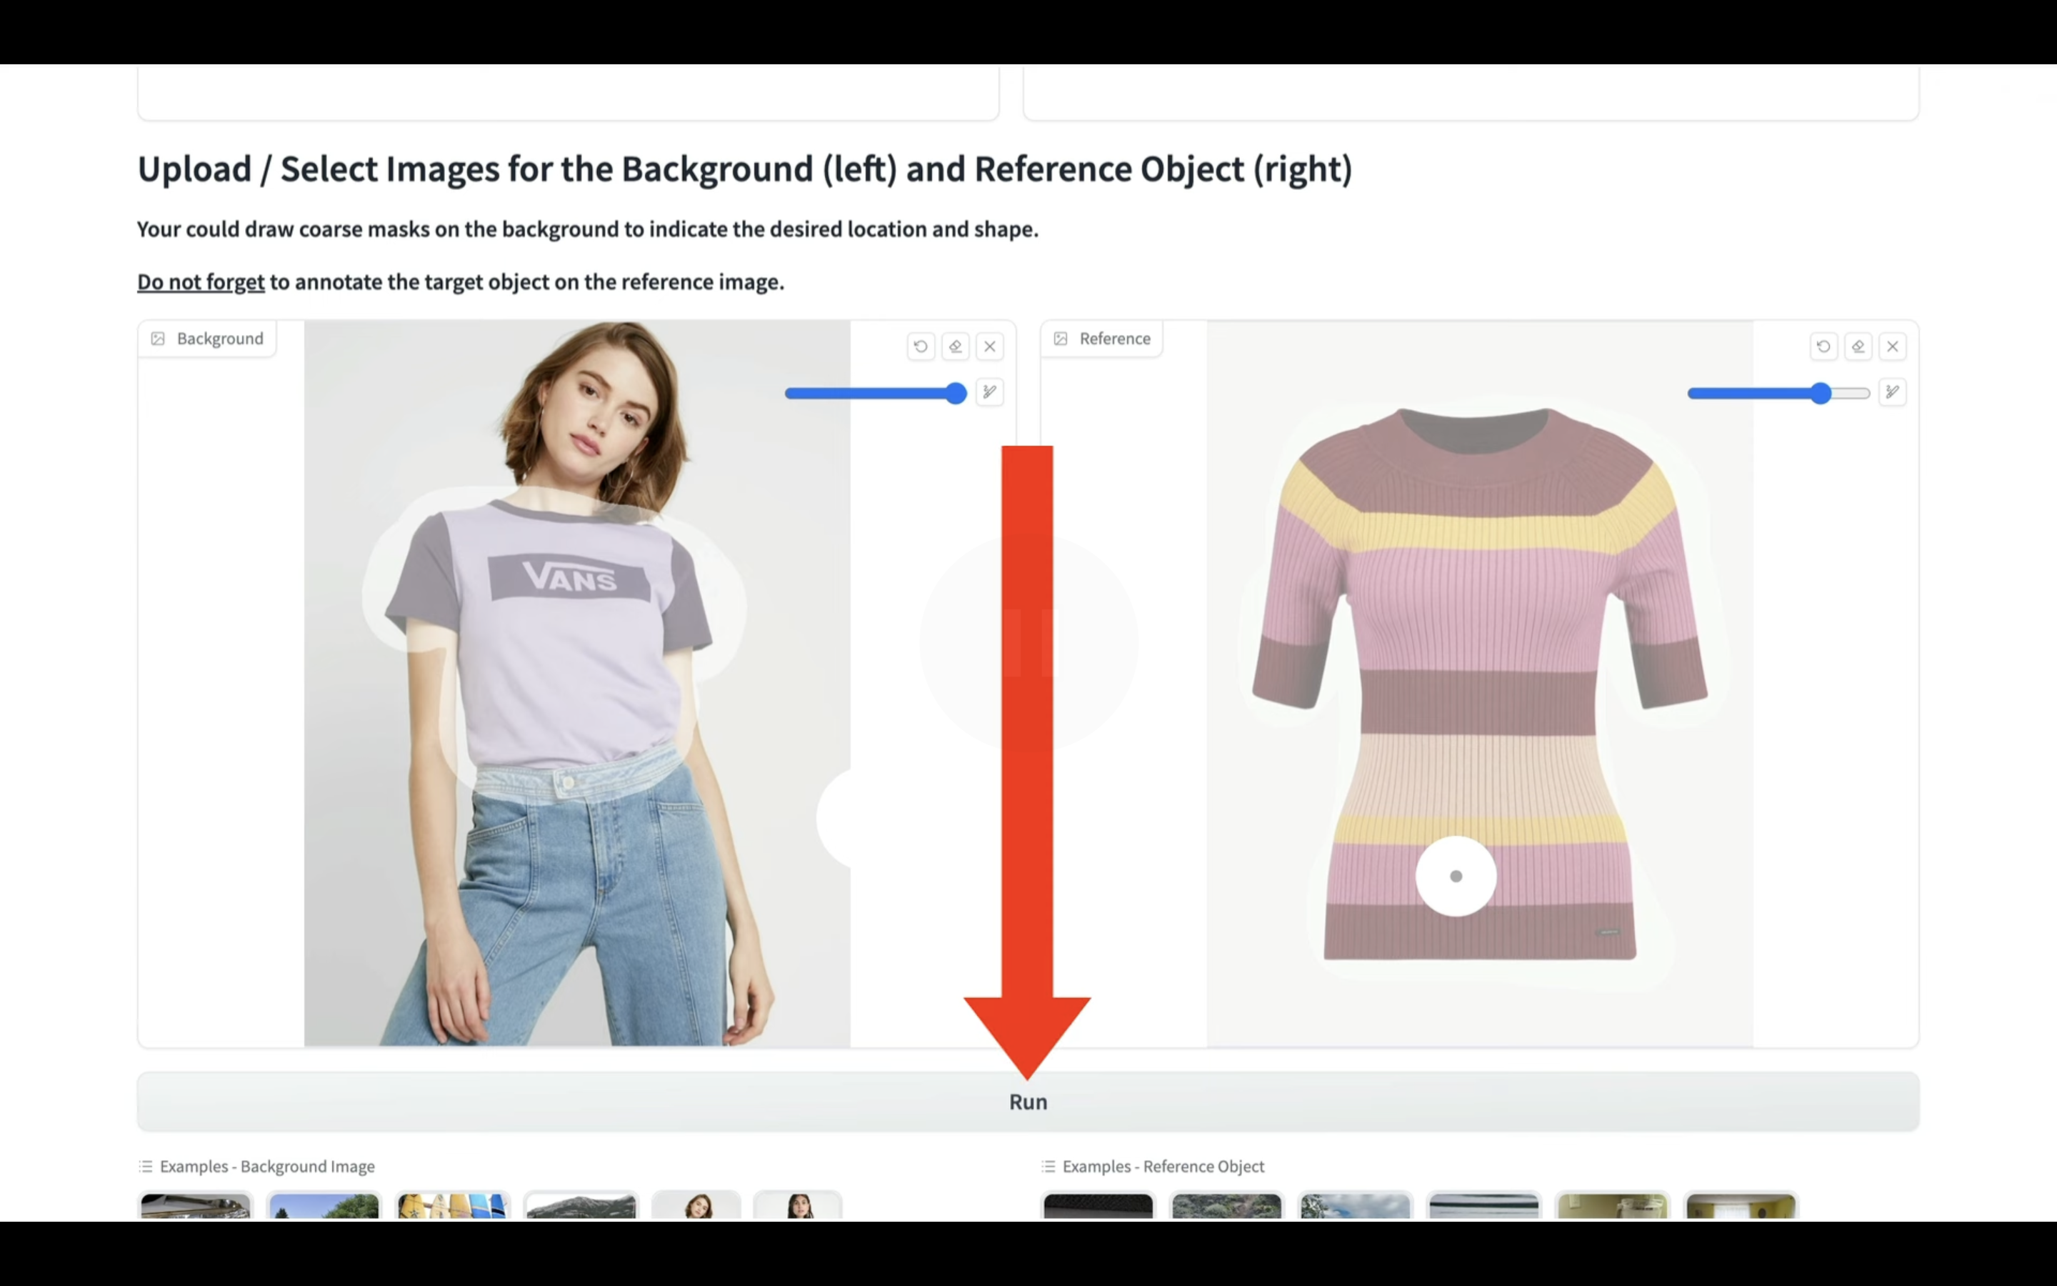Viewport: 2057px width, 1286px height.
Task: Click the 'Upload / Select Images' heading
Action: pos(745,169)
